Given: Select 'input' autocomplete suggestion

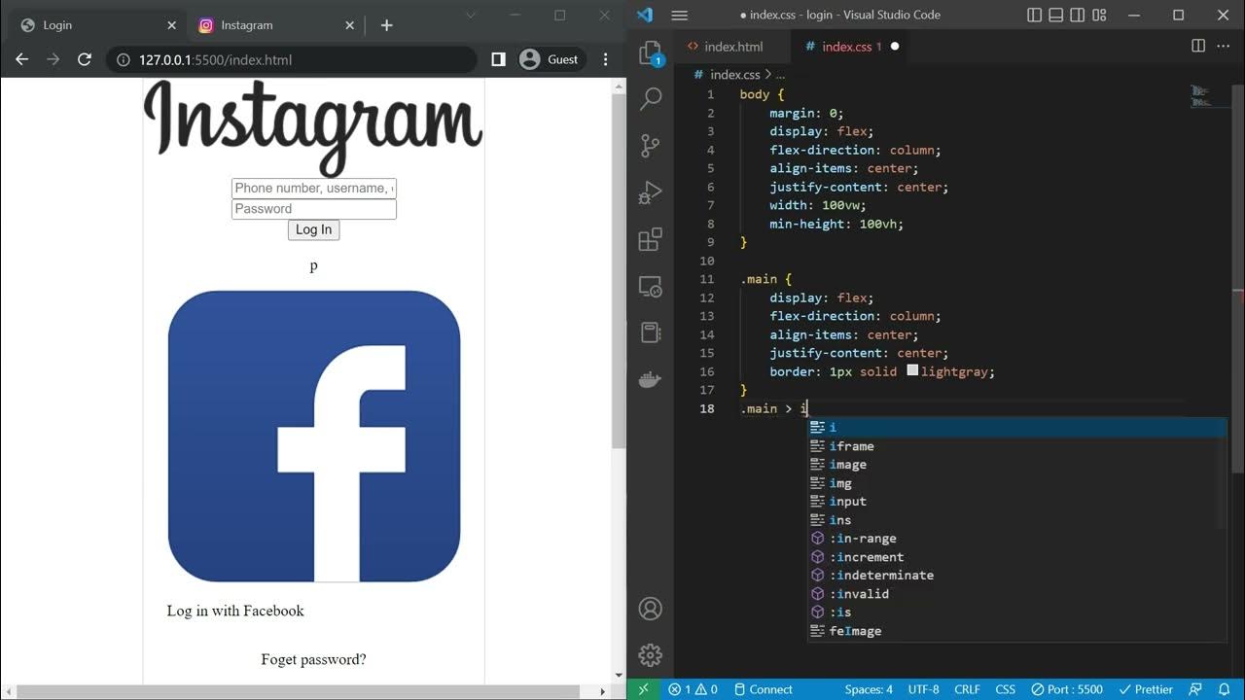Looking at the screenshot, I should tap(1017, 501).
